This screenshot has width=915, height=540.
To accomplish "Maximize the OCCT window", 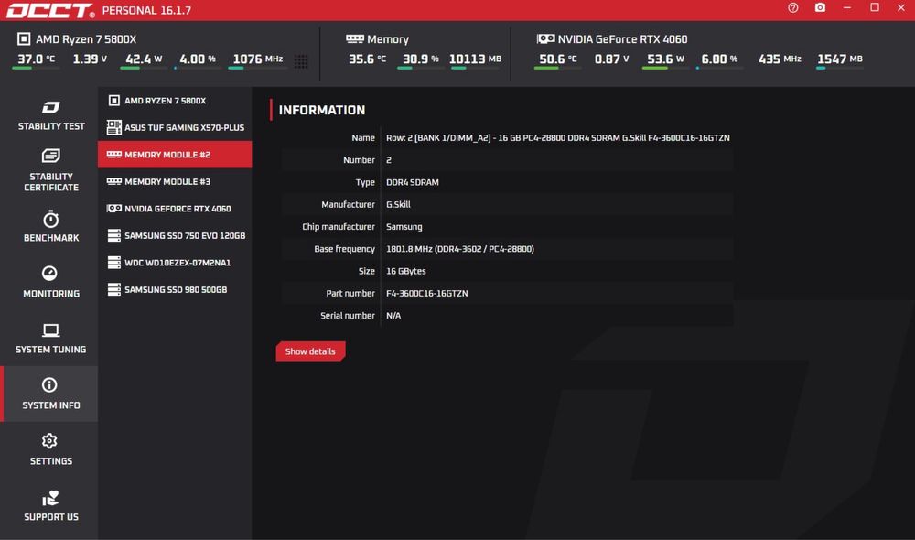I will point(874,8).
